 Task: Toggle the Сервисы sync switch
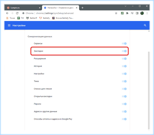(x=124, y=43)
